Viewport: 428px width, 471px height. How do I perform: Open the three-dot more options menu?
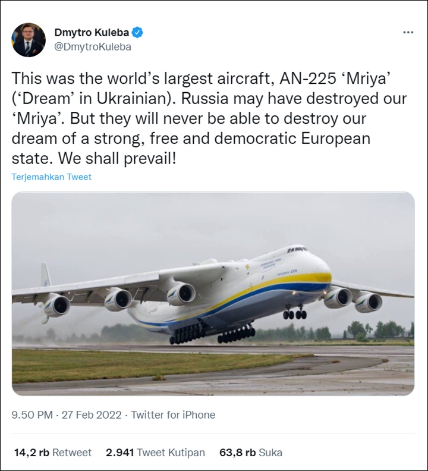click(x=408, y=32)
